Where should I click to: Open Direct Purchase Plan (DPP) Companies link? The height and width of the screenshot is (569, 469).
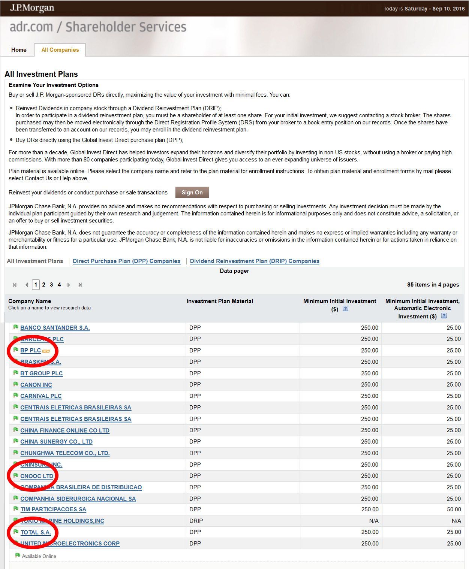[126, 261]
